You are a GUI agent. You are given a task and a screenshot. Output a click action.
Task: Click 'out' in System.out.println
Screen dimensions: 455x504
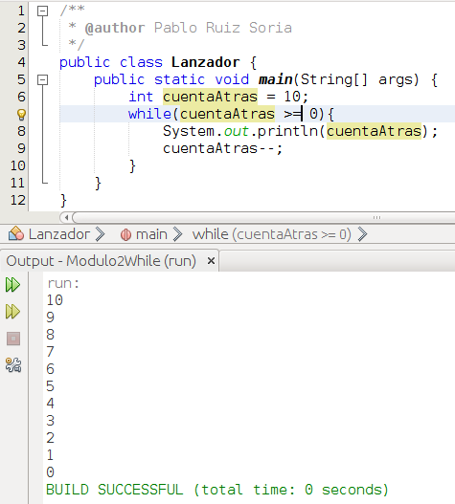click(236, 131)
